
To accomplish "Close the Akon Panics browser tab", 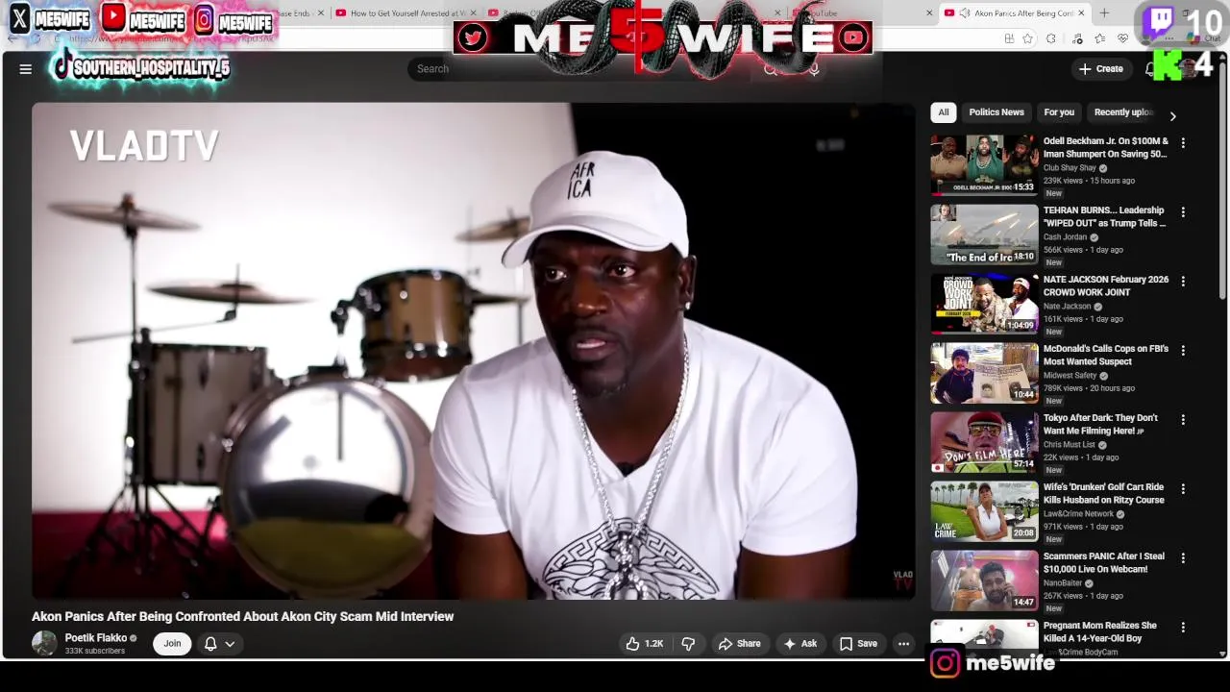I will click(x=1081, y=13).
